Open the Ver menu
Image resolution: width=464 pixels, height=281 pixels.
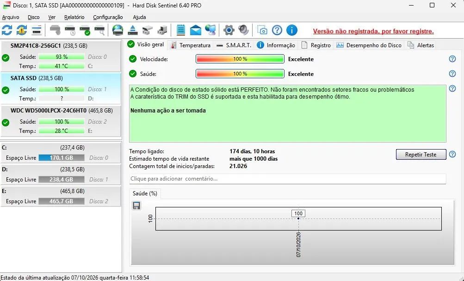pyautogui.click(x=52, y=17)
